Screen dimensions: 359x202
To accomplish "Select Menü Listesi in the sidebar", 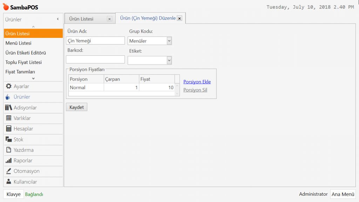I will [19, 43].
